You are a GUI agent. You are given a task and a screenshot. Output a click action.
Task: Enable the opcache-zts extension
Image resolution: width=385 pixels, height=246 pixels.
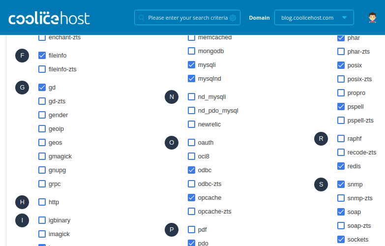[x=192, y=212]
